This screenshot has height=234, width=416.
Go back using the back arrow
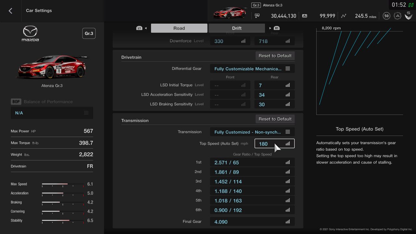point(10,11)
